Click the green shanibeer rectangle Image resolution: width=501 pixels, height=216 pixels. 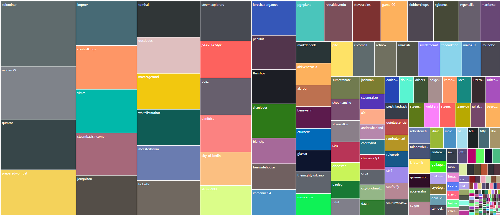pyautogui.click(x=274, y=121)
